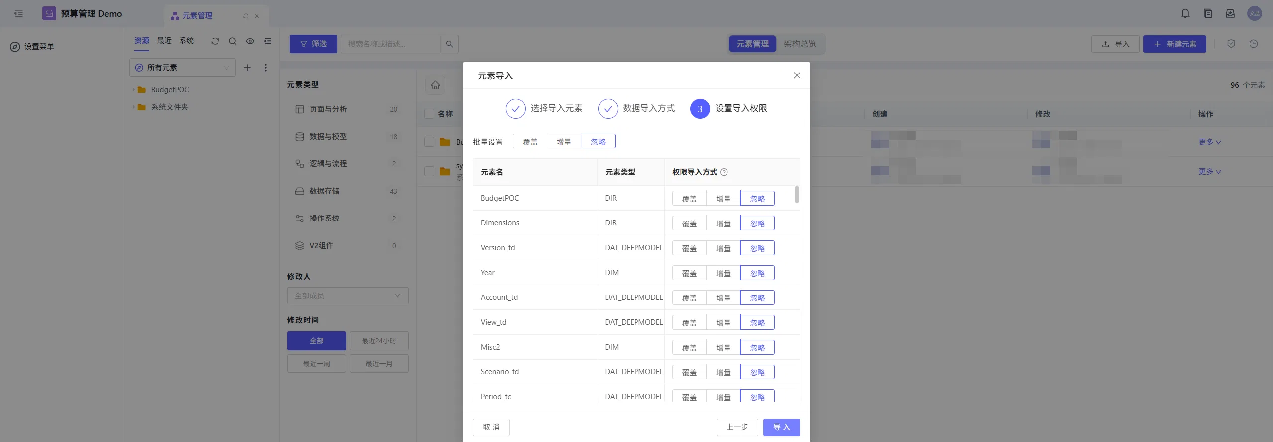Tick the select-all checkbox beside 名称
This screenshot has height=442, width=1273.
[x=429, y=114]
